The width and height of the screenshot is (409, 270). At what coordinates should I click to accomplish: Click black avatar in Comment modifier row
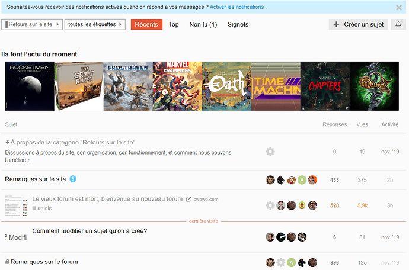(281, 237)
